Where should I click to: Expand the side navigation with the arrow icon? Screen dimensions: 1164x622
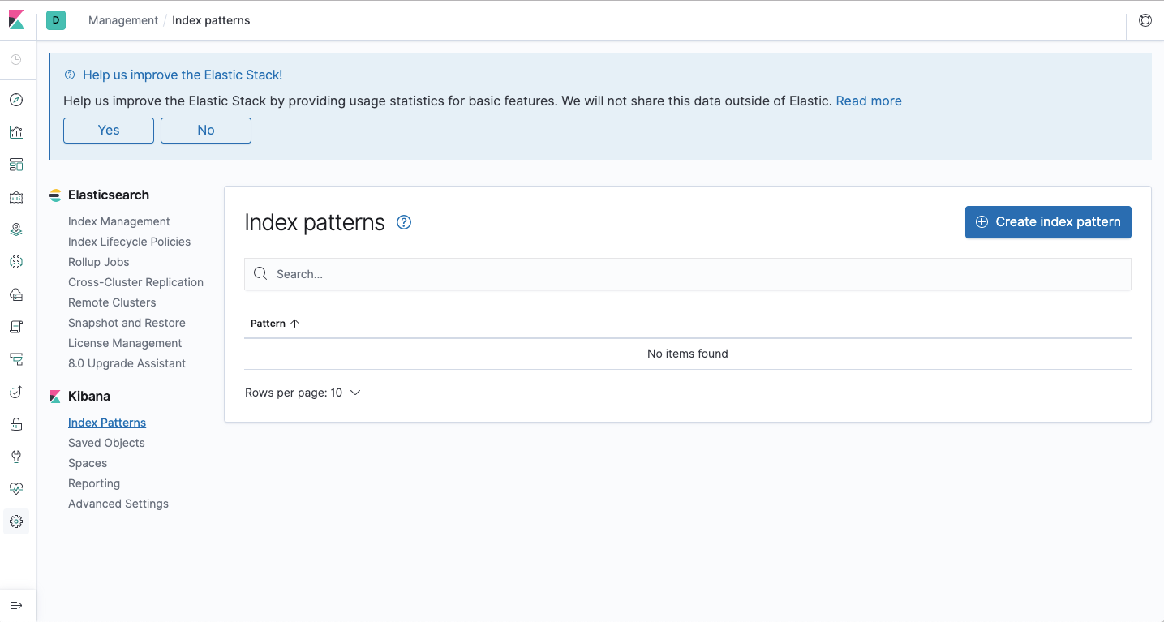16,606
